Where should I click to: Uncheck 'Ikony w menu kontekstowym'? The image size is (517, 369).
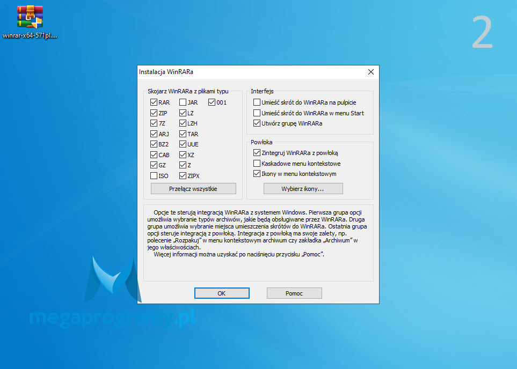(x=257, y=174)
